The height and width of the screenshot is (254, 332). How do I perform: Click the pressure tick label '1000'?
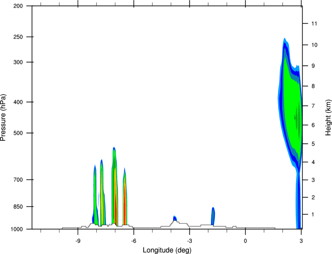pos(17,229)
